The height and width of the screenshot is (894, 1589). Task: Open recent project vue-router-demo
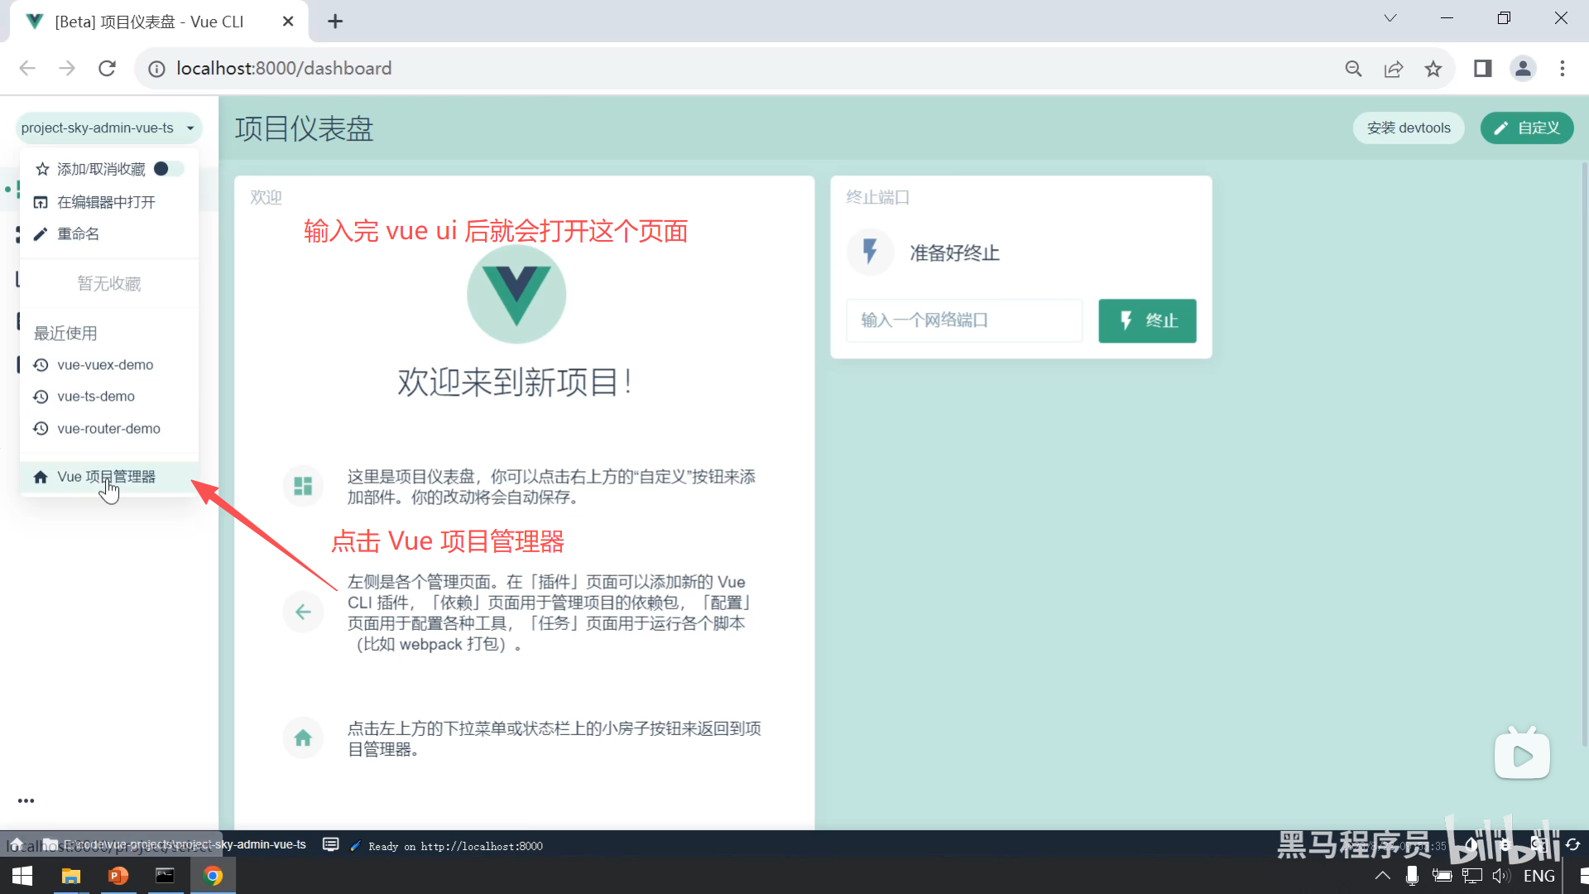(x=108, y=429)
